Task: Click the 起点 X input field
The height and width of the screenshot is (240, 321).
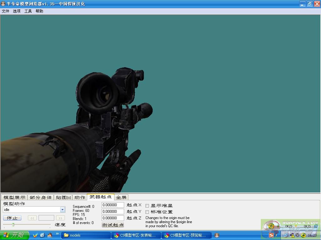Action: coord(113,205)
